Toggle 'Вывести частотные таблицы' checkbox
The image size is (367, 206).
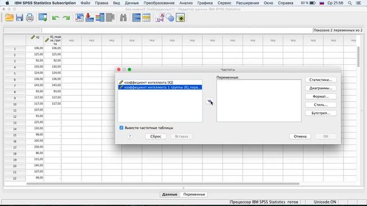(x=121, y=128)
